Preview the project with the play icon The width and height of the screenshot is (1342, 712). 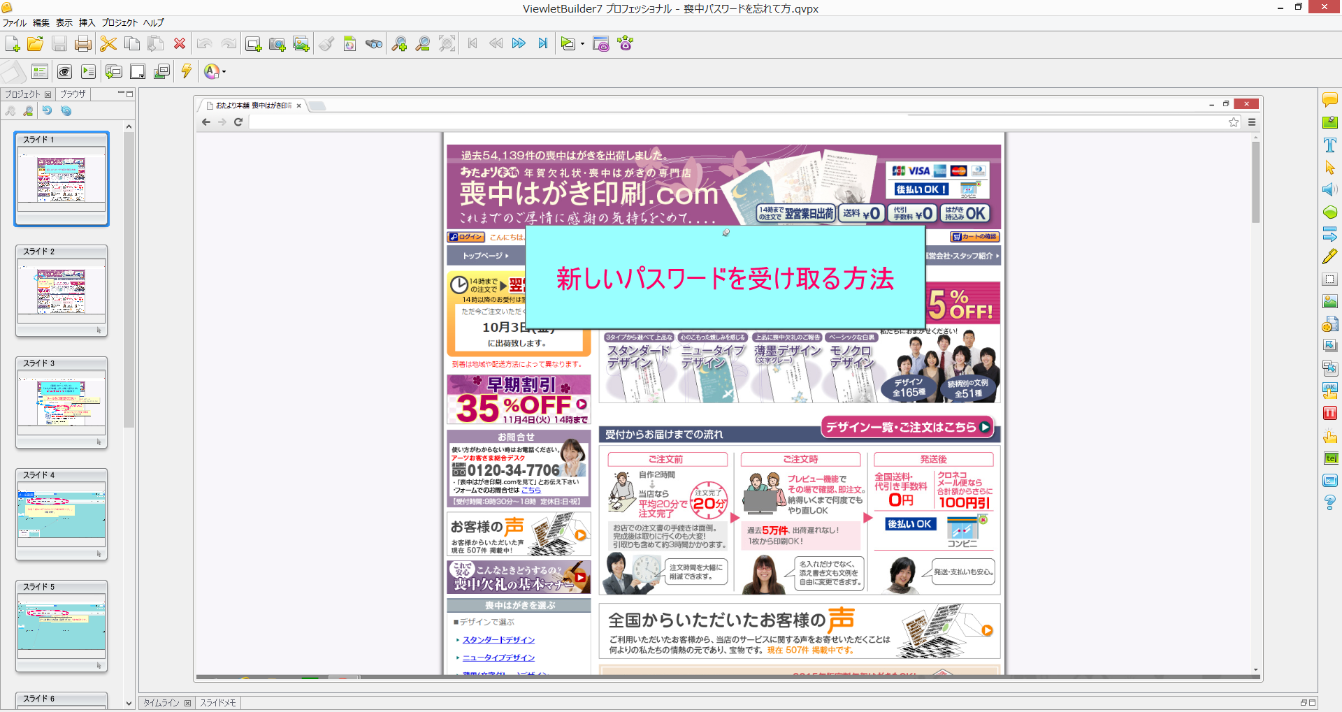568,44
